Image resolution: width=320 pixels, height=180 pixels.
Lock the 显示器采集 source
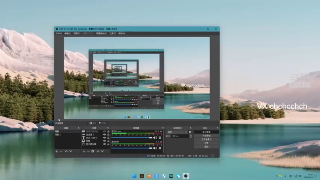(108, 144)
